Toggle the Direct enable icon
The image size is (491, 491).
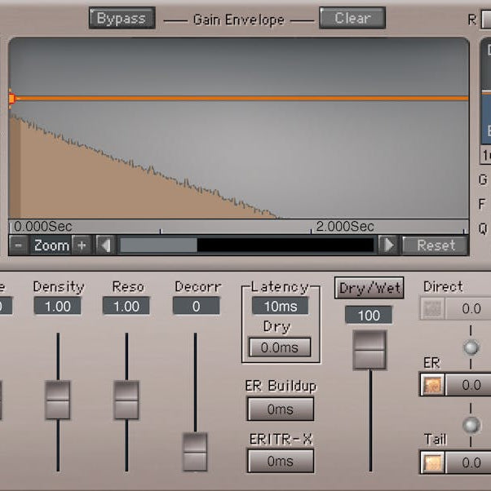tap(432, 309)
